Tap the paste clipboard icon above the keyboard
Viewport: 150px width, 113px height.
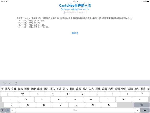point(16,84)
